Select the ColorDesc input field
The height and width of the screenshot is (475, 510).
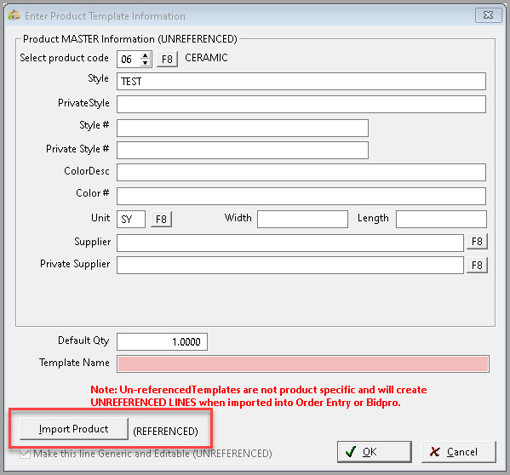click(x=301, y=172)
